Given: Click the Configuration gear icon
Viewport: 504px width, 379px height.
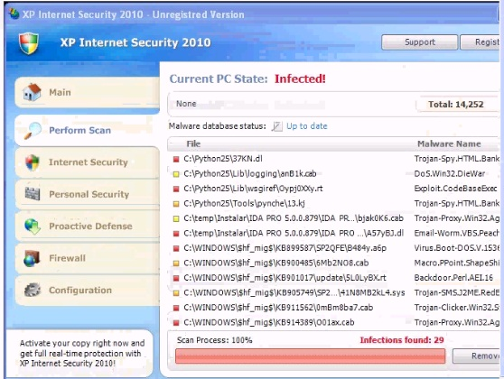Looking at the screenshot, I should (33, 290).
